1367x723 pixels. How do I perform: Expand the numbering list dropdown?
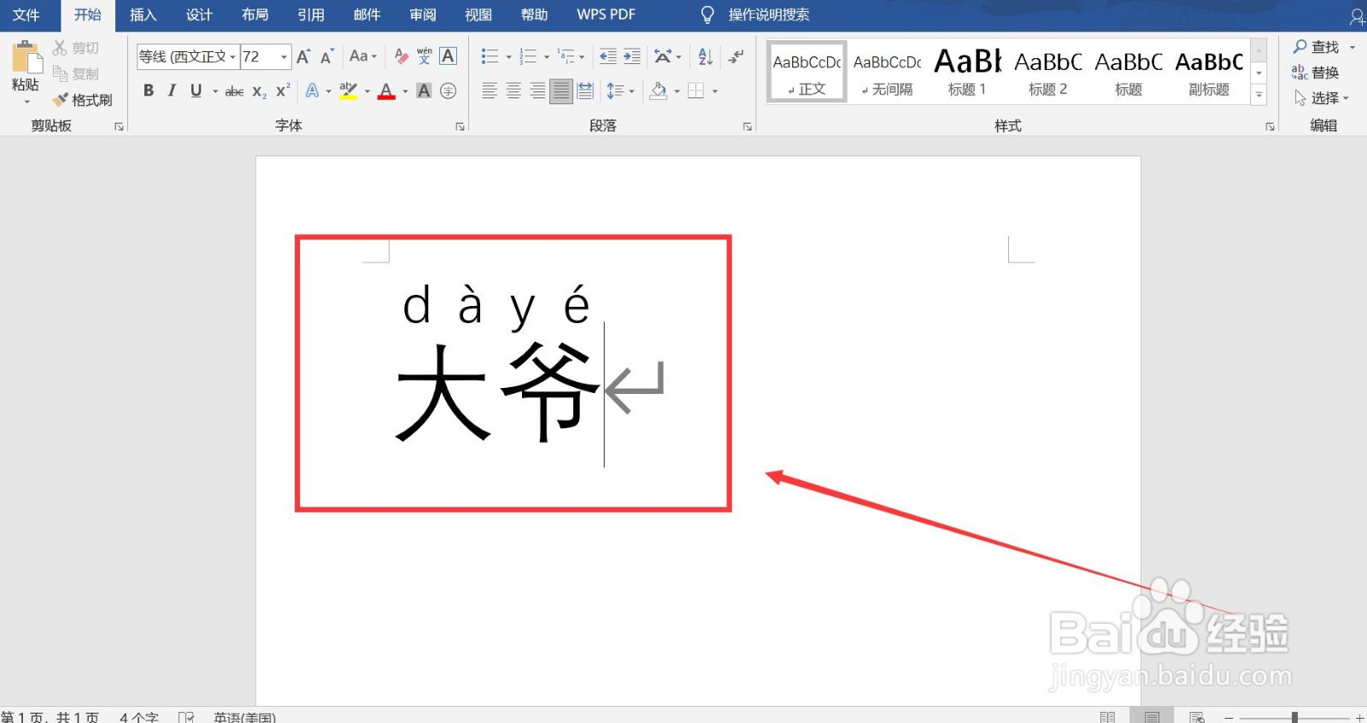547,57
